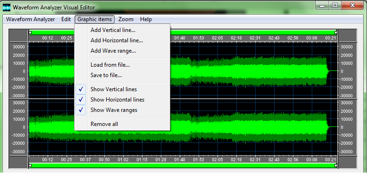Click the top-right green range bar handle
Screen dimensions: 367x173
click(x=336, y=32)
